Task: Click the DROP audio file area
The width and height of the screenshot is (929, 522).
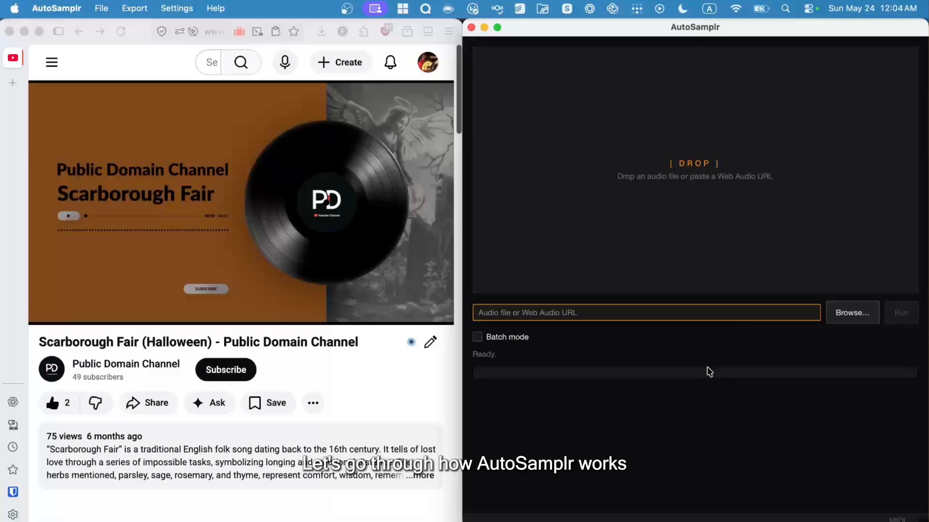Action: click(695, 170)
